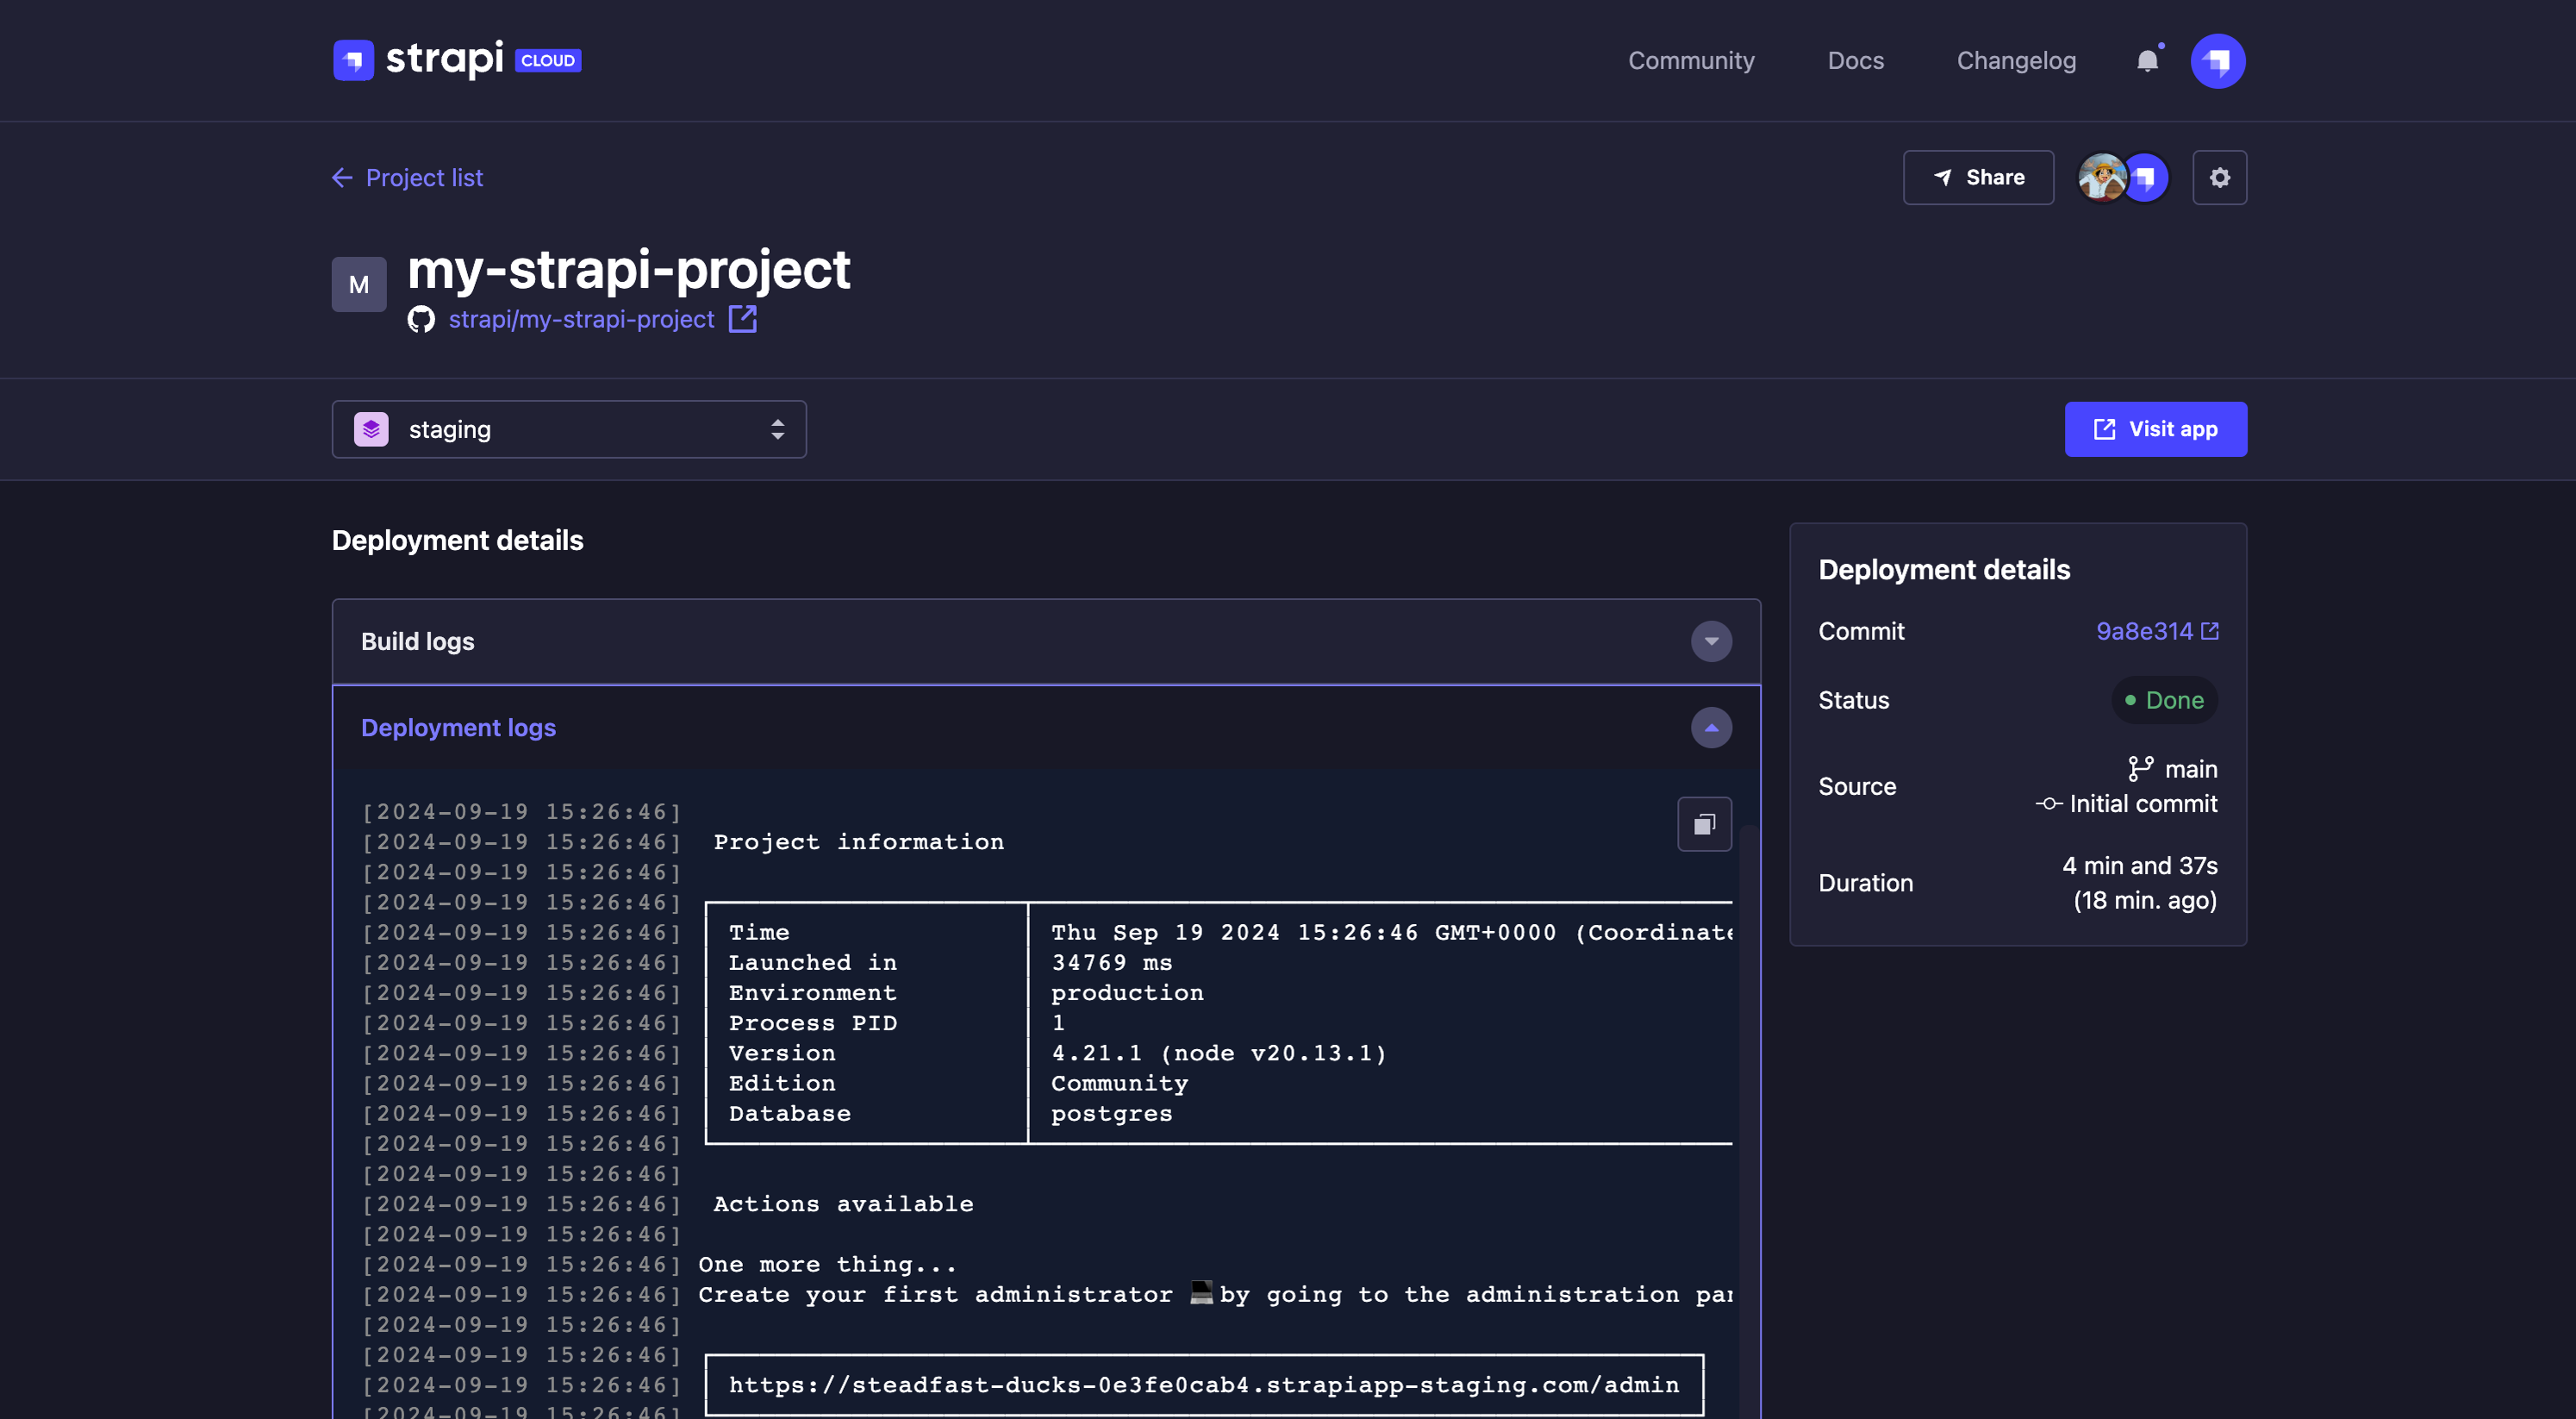Click the 'One more thing...' log line

pyautogui.click(x=828, y=1264)
